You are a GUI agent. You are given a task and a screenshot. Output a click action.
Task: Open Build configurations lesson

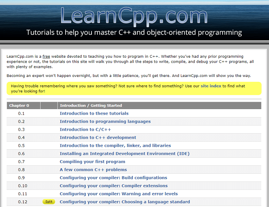tap(114, 178)
